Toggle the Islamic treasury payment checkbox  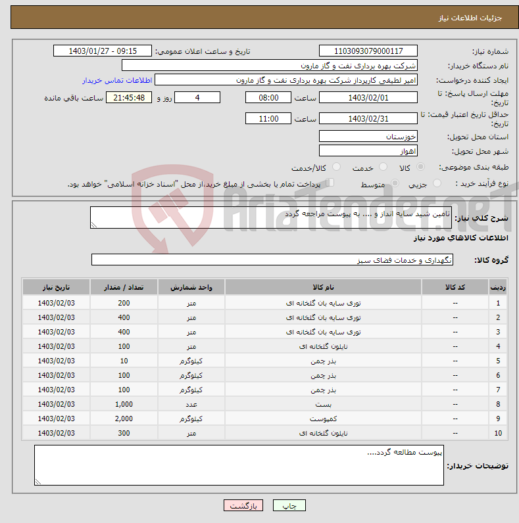point(330,183)
